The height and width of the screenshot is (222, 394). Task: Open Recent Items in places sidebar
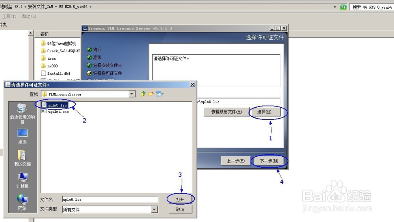22,114
